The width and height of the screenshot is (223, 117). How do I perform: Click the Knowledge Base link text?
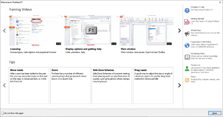tap(197, 54)
